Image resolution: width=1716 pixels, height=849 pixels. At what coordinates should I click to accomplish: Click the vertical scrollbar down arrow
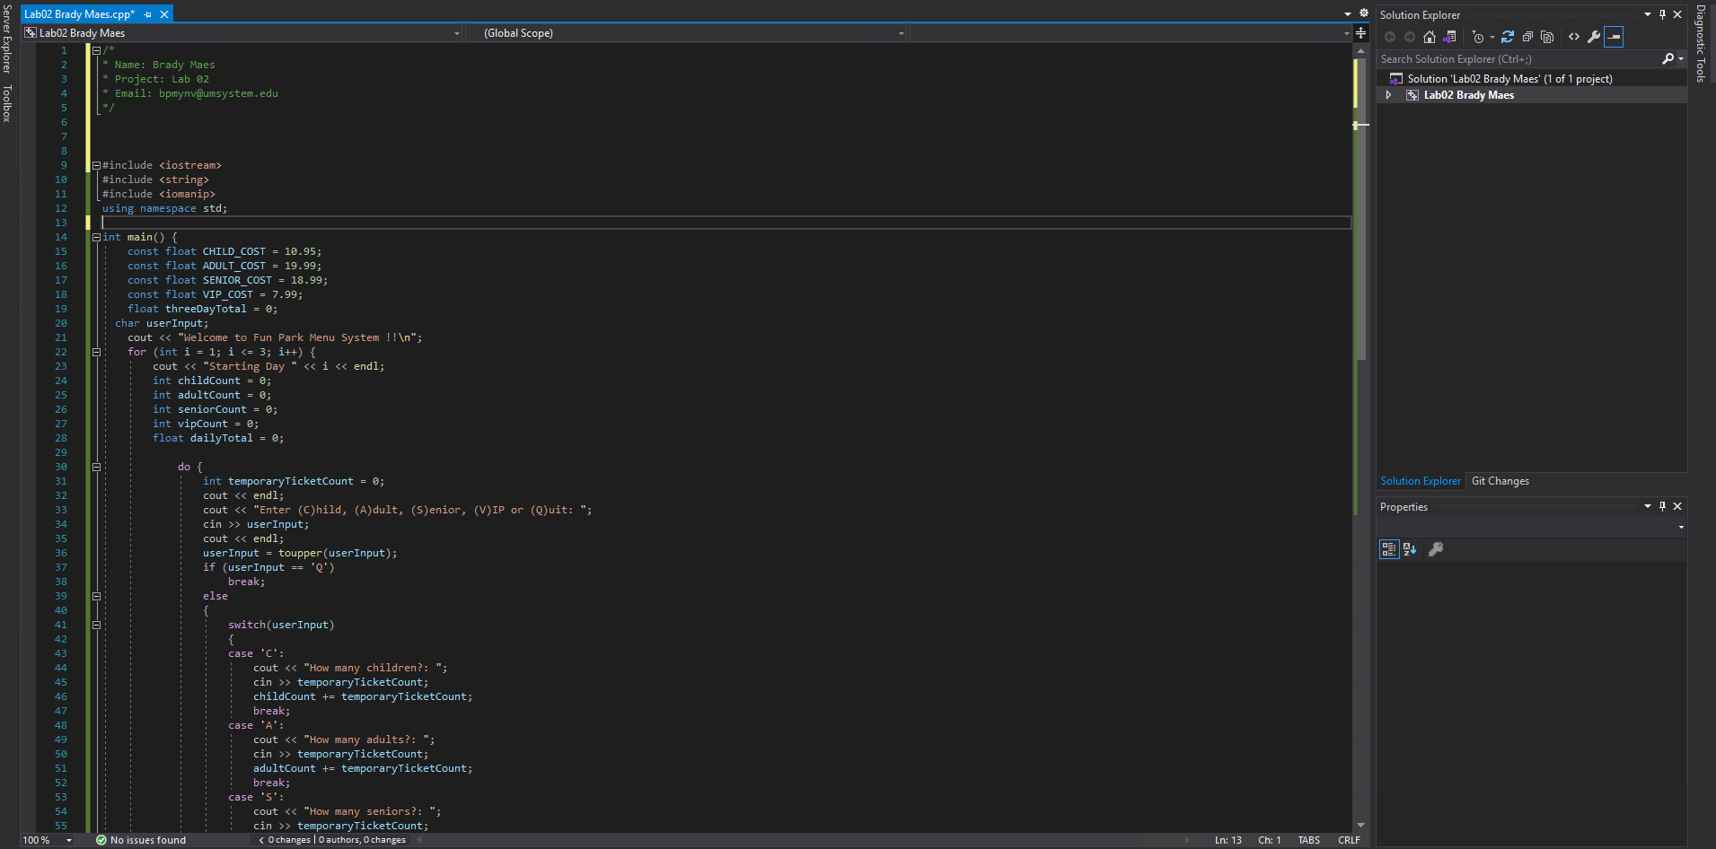point(1360,825)
